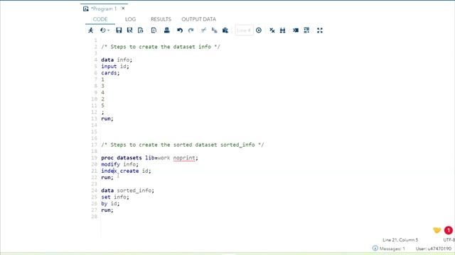This screenshot has height=255, width=455.
Task: Click the comment 'Steps to create the dataset info'
Action: coord(161,47)
